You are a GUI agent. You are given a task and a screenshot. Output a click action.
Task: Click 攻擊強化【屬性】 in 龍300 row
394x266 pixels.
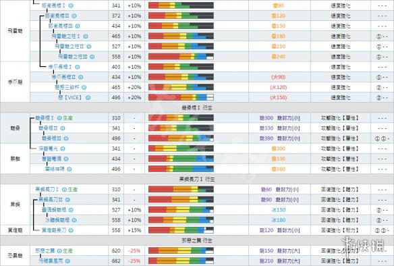click(x=340, y=118)
